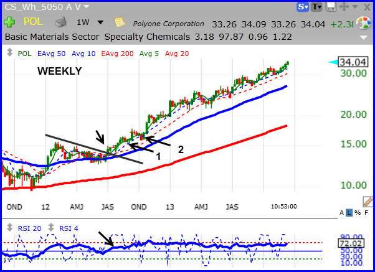Expand white triangle under palette icon
This screenshot has height=272, width=375.
(x=364, y=37)
